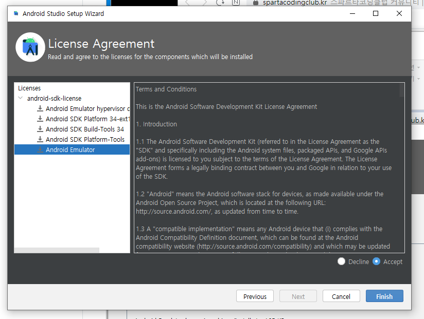
Task: Select the Accept radio button
Action: point(376,261)
